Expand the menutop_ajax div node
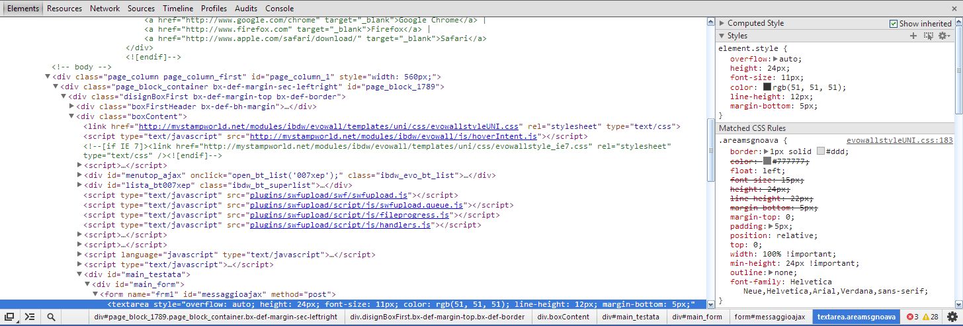Viewport: 963px width, 326px height. coord(79,175)
